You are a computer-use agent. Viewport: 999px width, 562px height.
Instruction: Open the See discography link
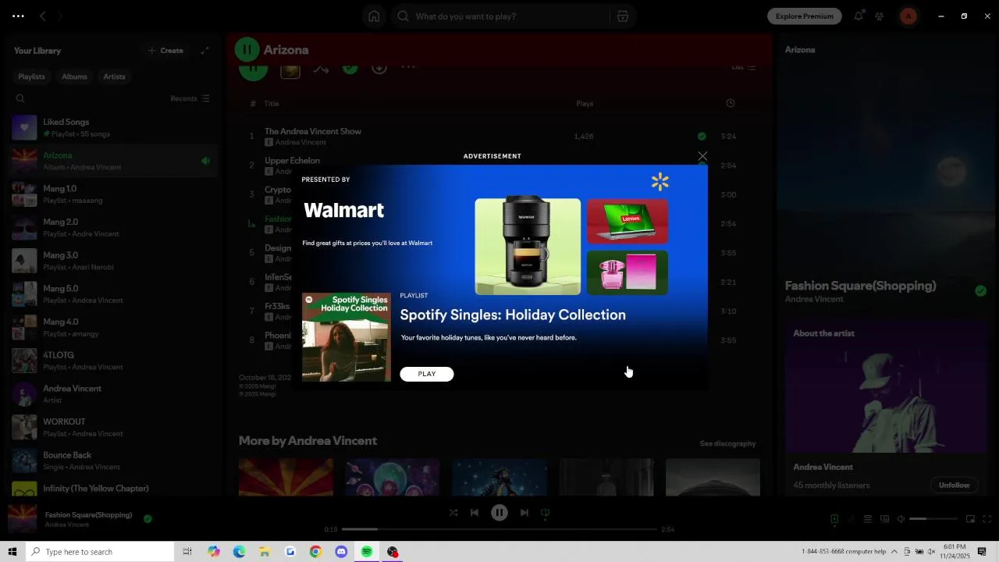coord(727,443)
